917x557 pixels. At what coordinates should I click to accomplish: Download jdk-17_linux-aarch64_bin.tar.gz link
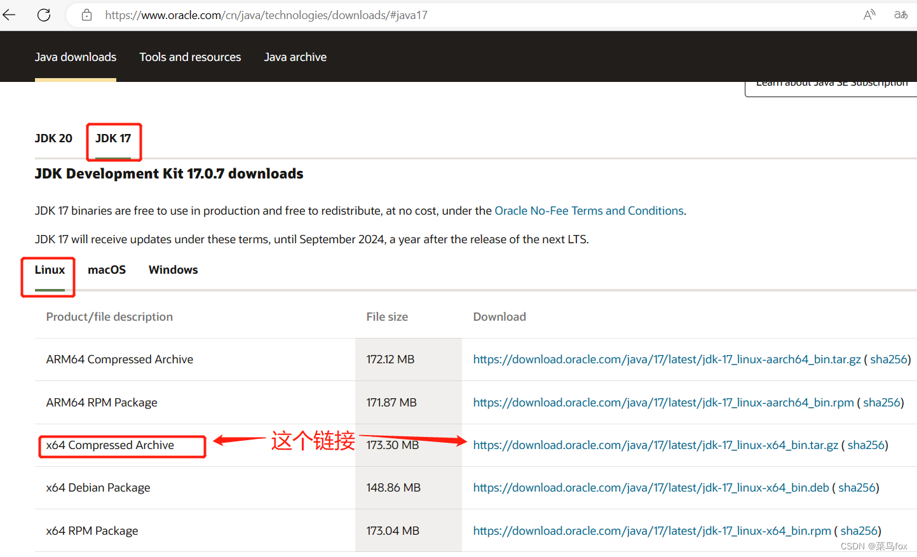(667, 359)
